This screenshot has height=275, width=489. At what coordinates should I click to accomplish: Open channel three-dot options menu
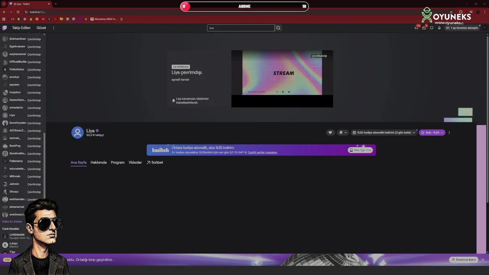449,133
